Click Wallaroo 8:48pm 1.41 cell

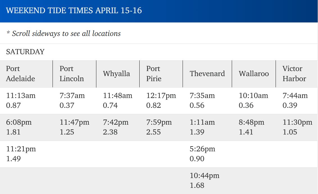[x=251, y=127]
